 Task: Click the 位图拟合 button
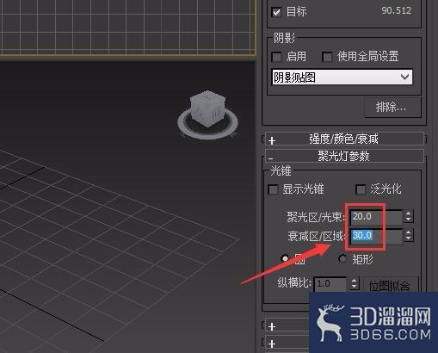391,286
